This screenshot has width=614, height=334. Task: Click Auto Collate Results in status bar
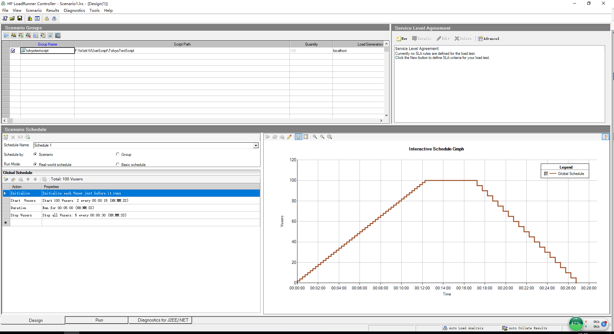pos(525,328)
